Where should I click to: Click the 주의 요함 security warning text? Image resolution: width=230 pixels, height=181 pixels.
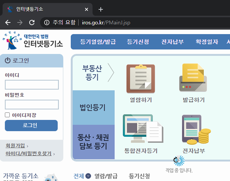(64, 22)
